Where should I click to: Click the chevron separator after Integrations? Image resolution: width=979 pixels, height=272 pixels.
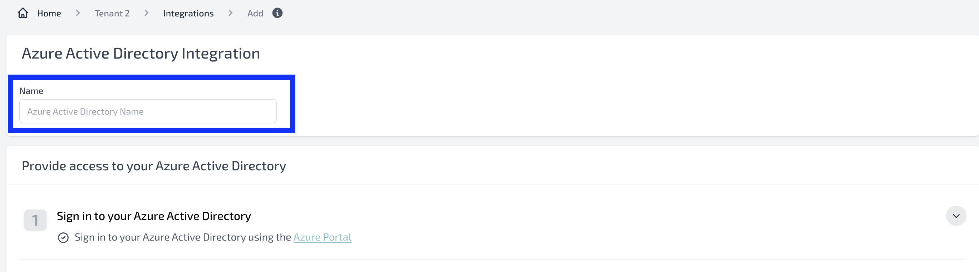click(x=231, y=13)
